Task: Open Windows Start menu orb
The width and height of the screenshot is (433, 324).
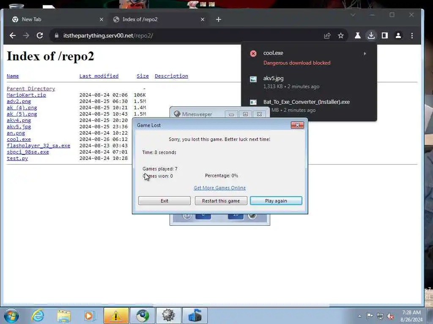Action: 11,316
